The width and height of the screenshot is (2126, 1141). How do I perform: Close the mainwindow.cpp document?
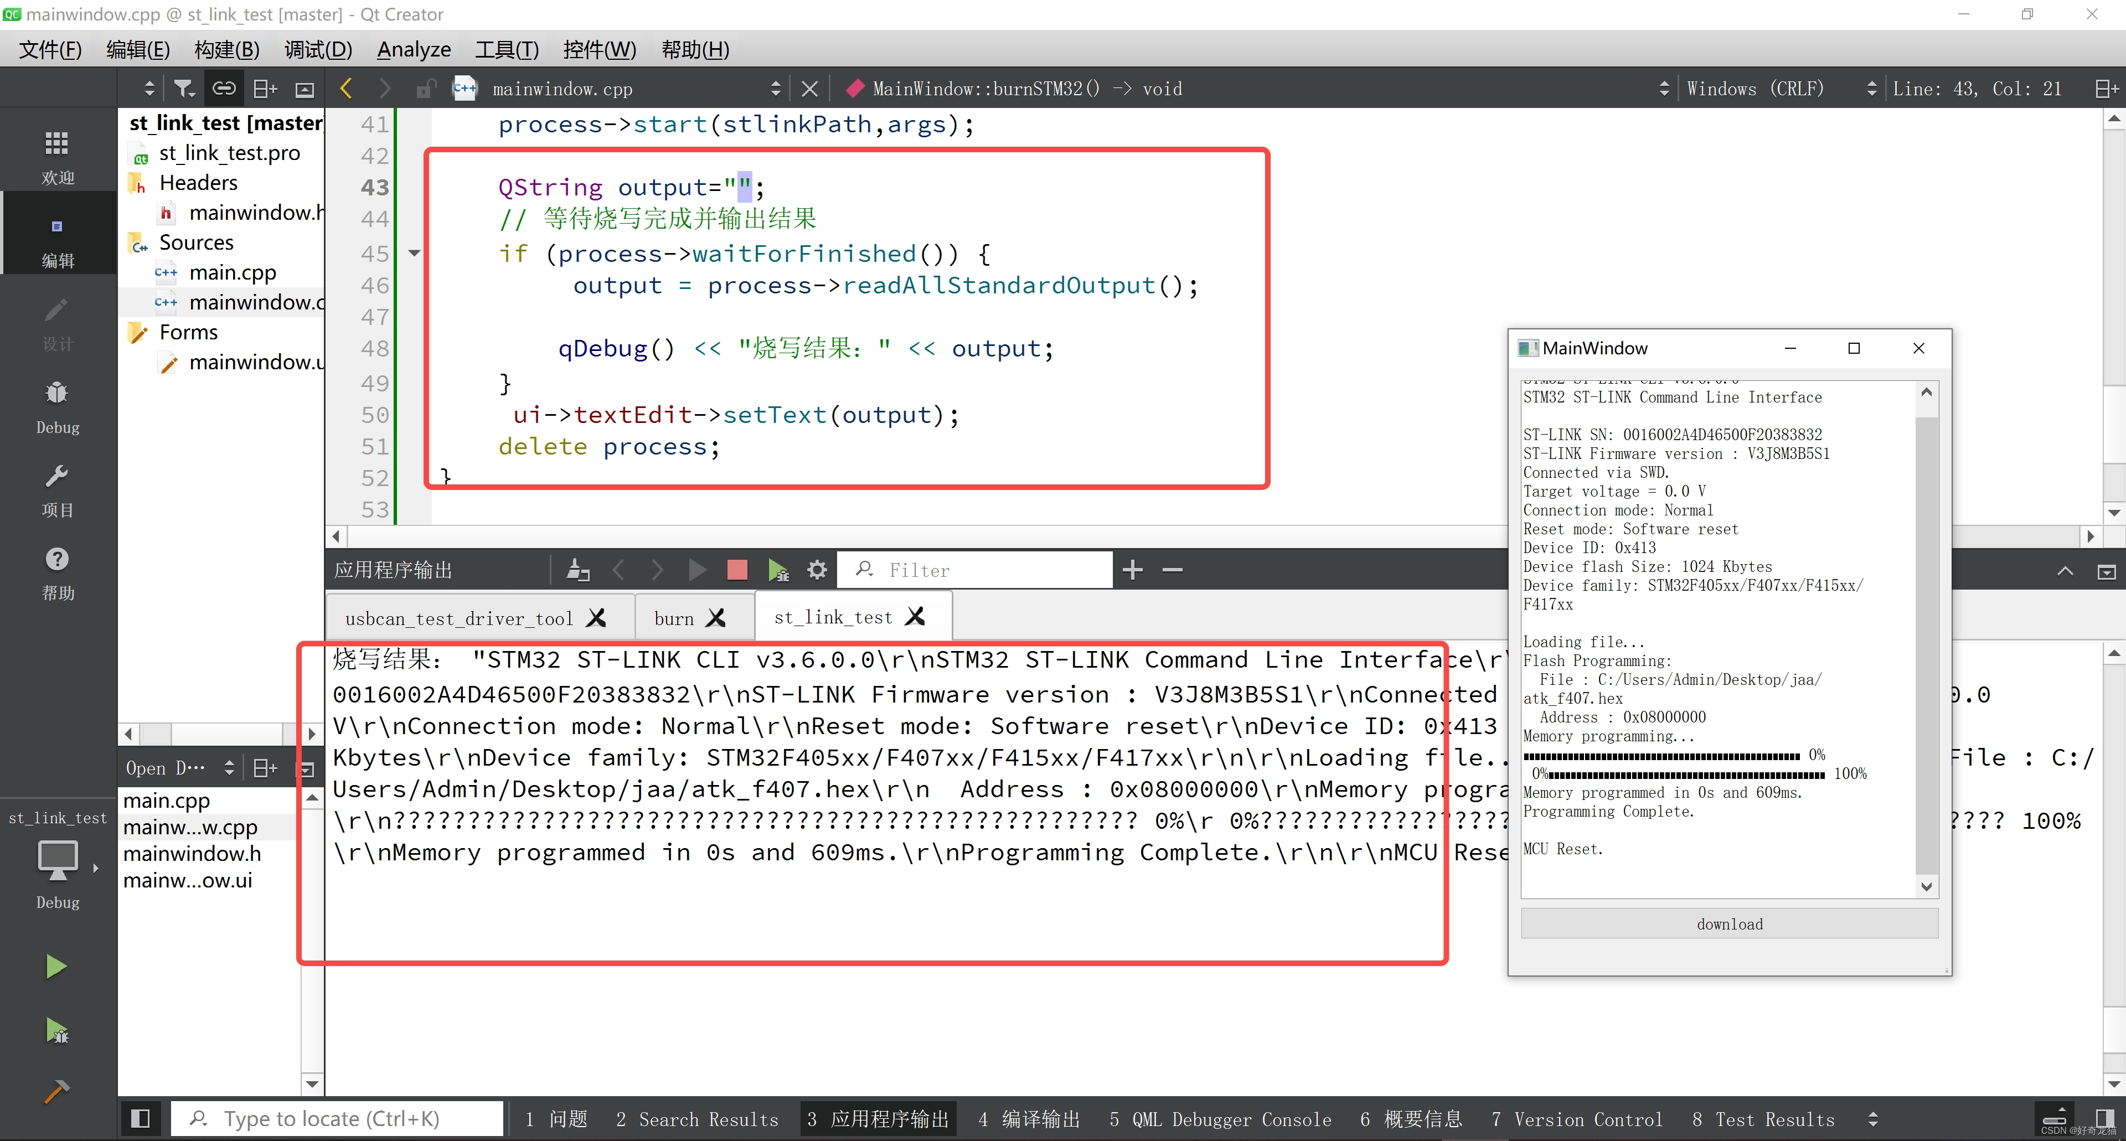click(x=809, y=88)
